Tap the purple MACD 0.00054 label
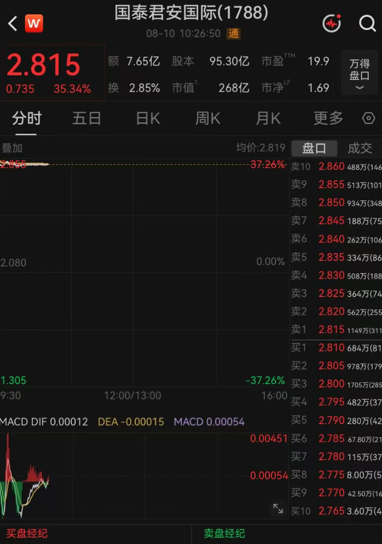This screenshot has height=544, width=382. point(209,421)
